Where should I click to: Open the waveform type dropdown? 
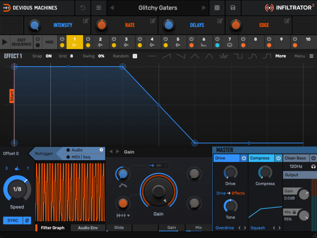pos(123,215)
